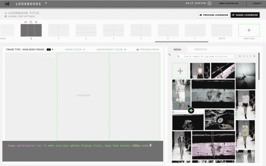266x166 pixels.
Task: Open Global Font Settings
Action: (22, 16)
